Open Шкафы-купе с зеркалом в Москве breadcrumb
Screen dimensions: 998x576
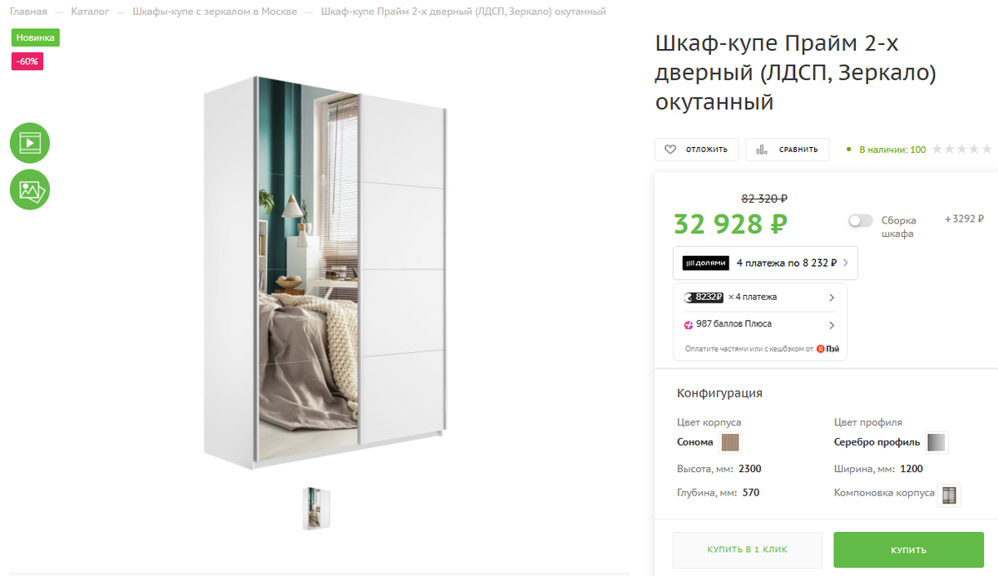(215, 12)
